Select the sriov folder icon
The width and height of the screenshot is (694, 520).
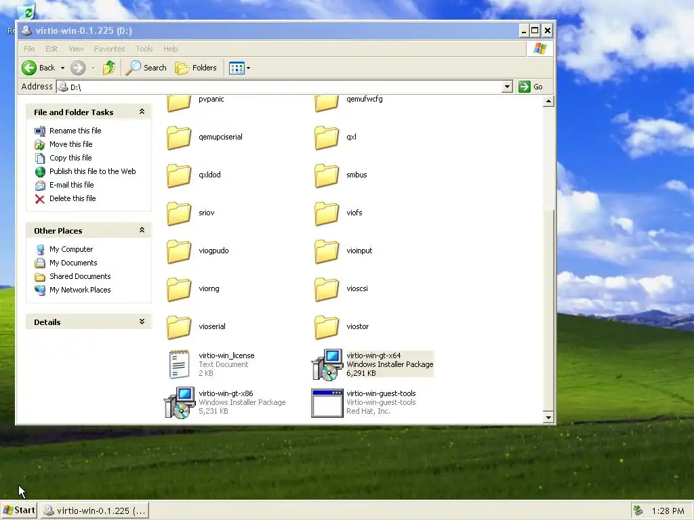(x=179, y=213)
